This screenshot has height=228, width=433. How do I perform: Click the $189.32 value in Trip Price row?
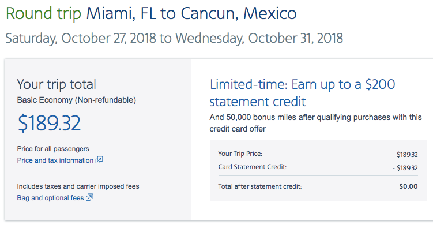[407, 155]
